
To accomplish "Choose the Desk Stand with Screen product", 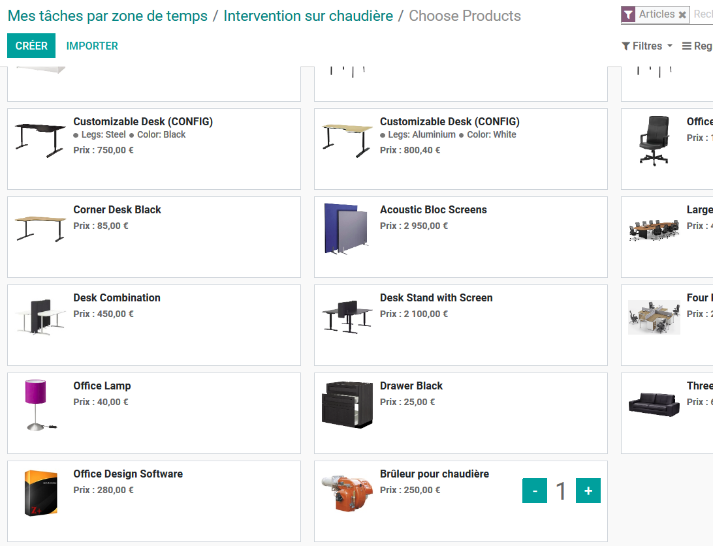I will tap(460, 326).
